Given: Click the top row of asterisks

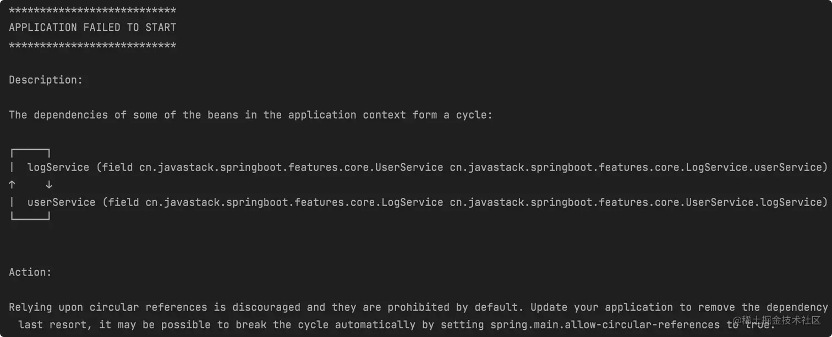Looking at the screenshot, I should coord(92,10).
